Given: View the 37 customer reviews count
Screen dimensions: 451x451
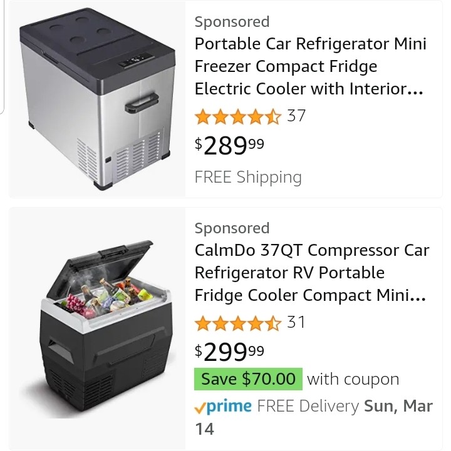Looking at the screenshot, I should [x=296, y=116].
